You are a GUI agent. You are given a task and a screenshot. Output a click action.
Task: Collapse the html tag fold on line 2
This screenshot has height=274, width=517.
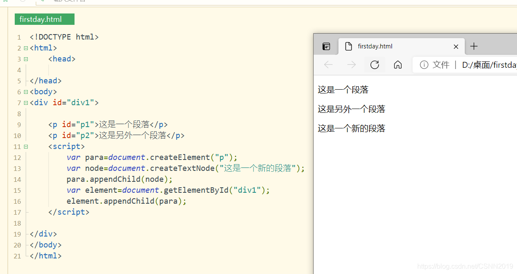[x=26, y=48]
